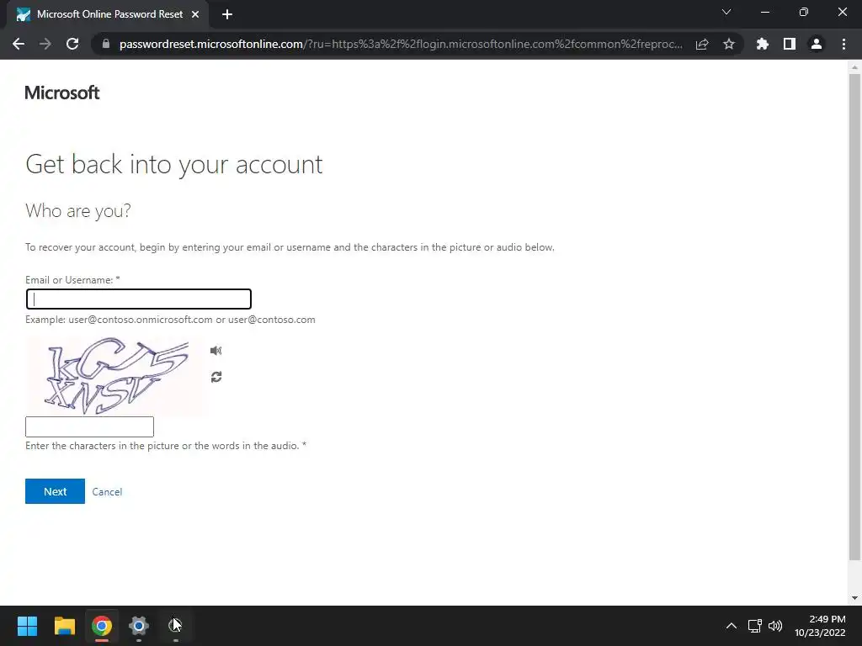Select the Microsoft Online Password Reset tab
The width and height of the screenshot is (862, 646).
click(x=107, y=14)
